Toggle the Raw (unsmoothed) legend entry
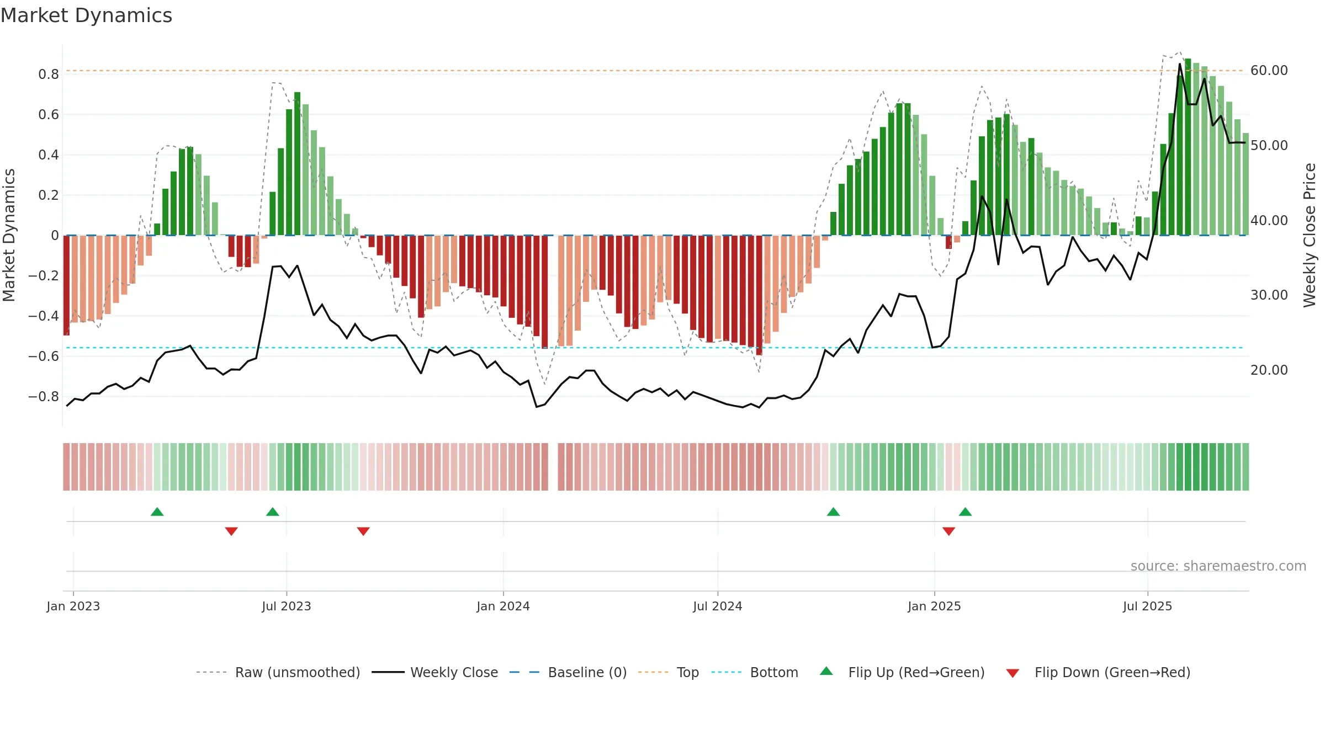This screenshot has height=745, width=1325. [x=278, y=672]
